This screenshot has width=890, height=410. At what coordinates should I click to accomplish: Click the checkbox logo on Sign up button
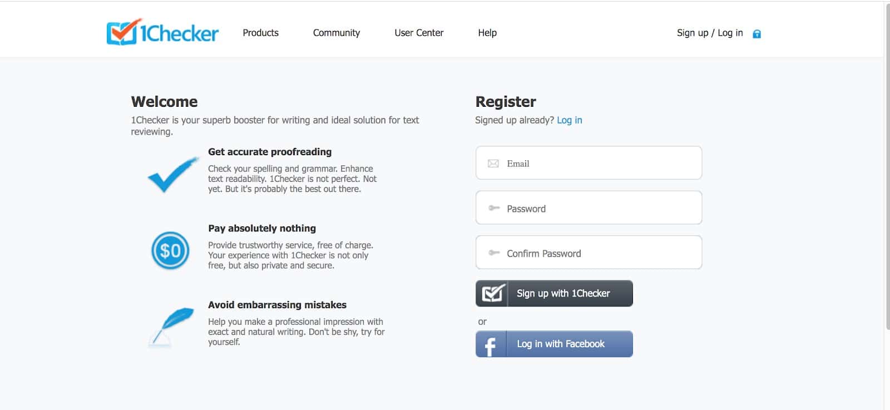point(492,293)
